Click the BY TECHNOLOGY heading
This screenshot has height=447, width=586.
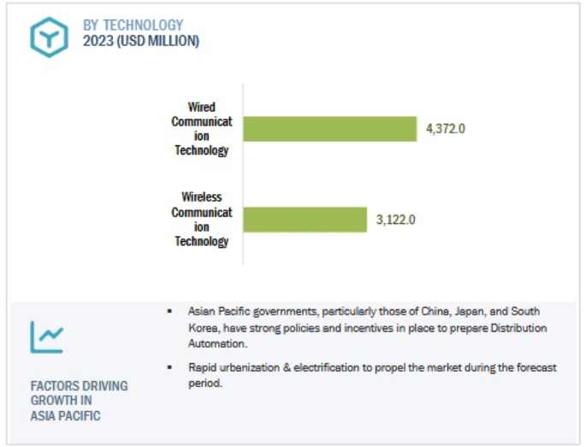tap(133, 25)
